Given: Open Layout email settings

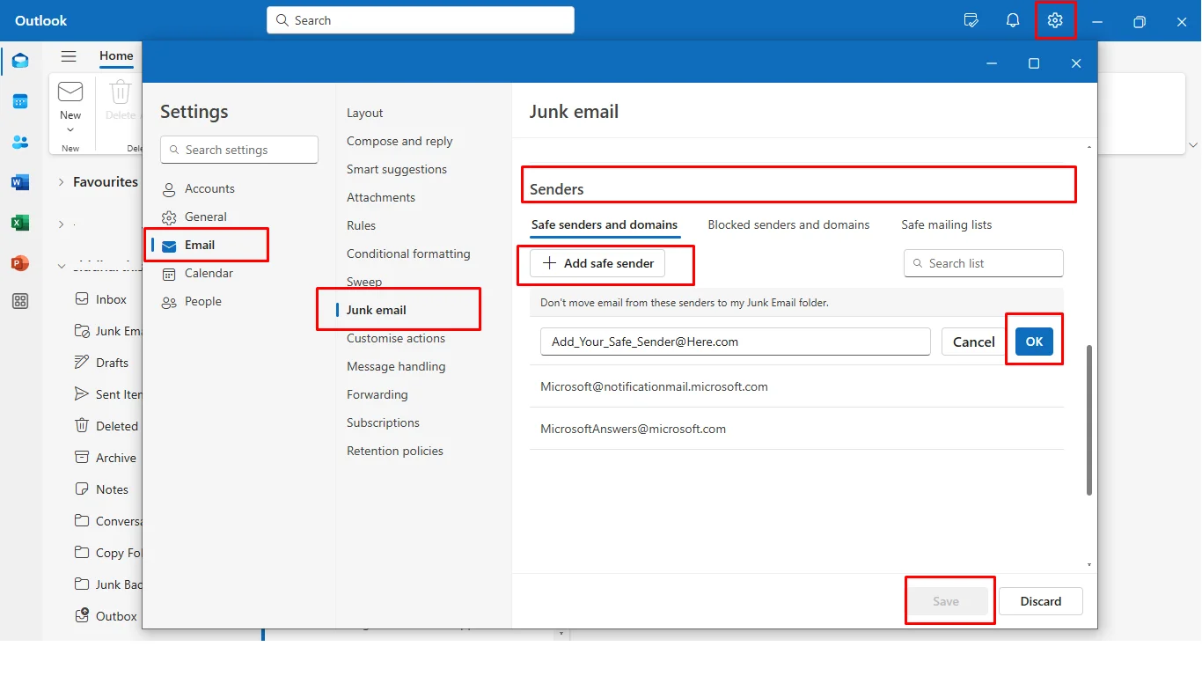Looking at the screenshot, I should click(x=364, y=113).
